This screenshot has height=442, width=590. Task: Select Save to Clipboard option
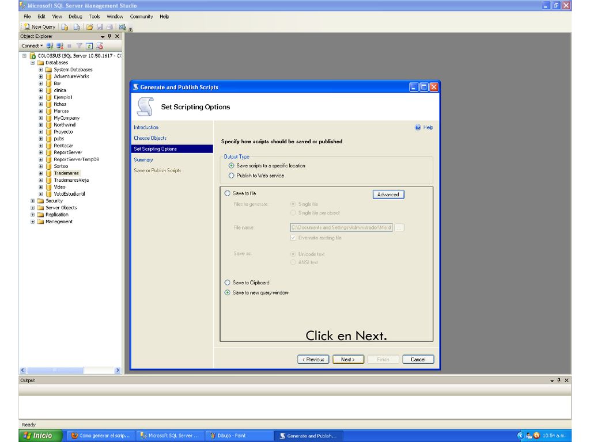pyautogui.click(x=227, y=283)
